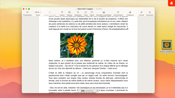Image resolution: width=175 pixels, height=98 pixels.
Task: Click the word "libero arbitrio" in text
Action: coord(55,61)
